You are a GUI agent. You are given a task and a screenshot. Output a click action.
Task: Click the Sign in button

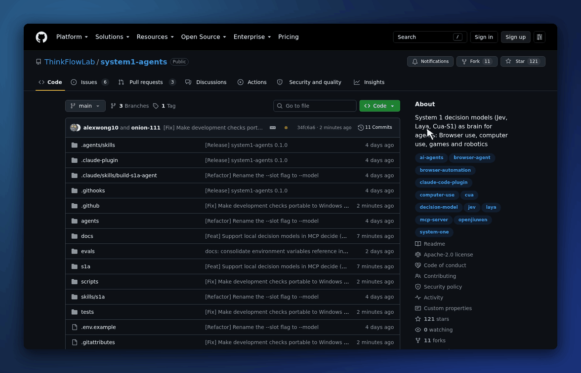point(484,37)
